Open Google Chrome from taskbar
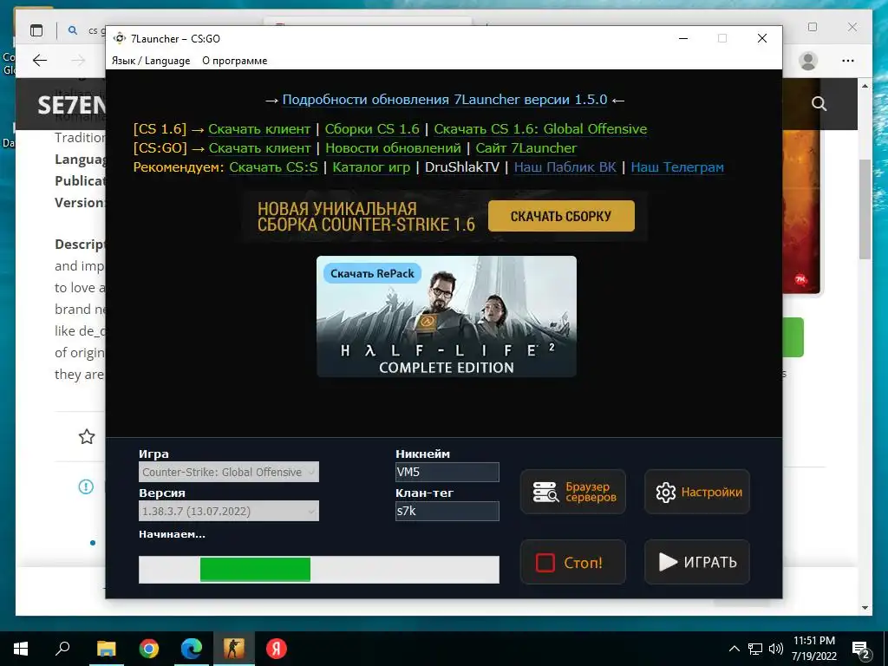 pos(149,649)
